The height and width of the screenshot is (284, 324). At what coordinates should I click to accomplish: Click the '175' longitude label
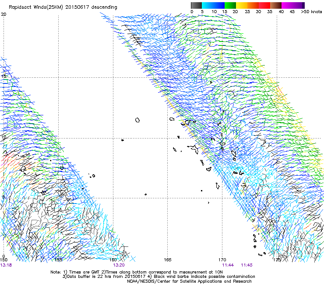coord(277,260)
